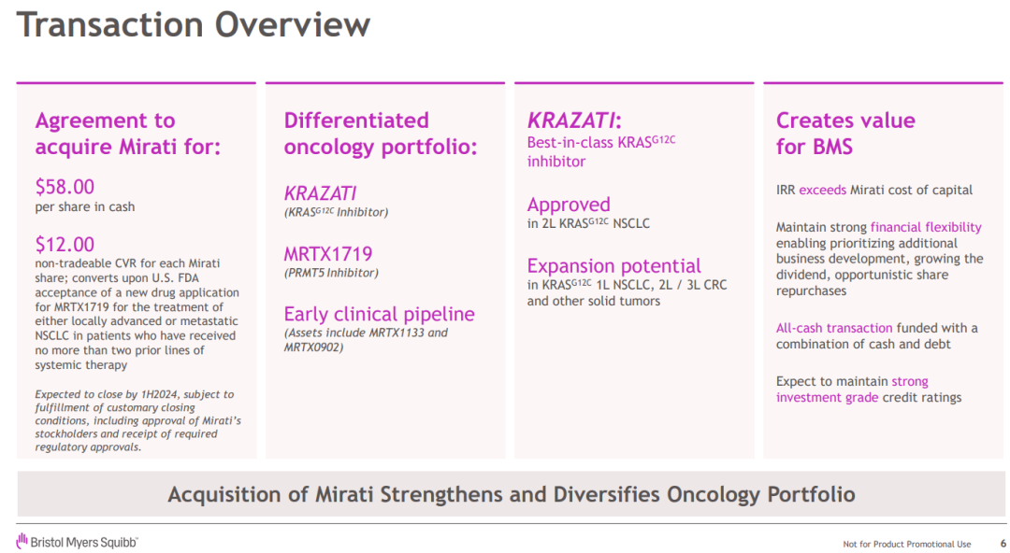
Task: Click the KRAZATI heading in third panel
Action: (x=574, y=121)
